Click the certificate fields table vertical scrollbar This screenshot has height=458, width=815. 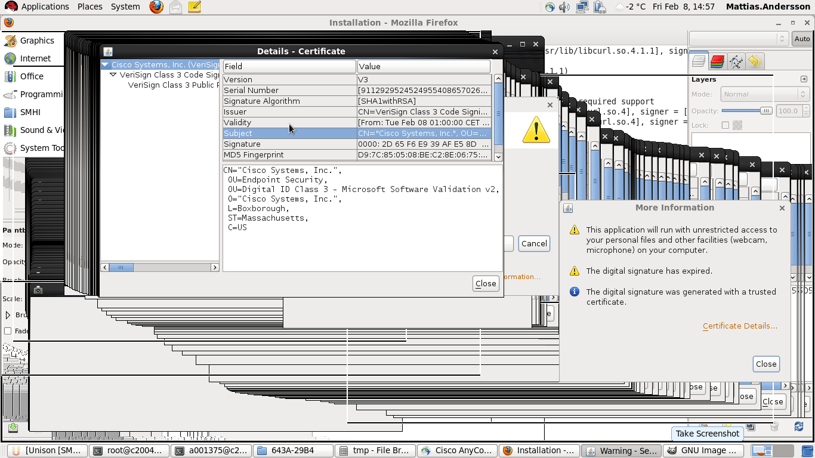pyautogui.click(x=498, y=117)
